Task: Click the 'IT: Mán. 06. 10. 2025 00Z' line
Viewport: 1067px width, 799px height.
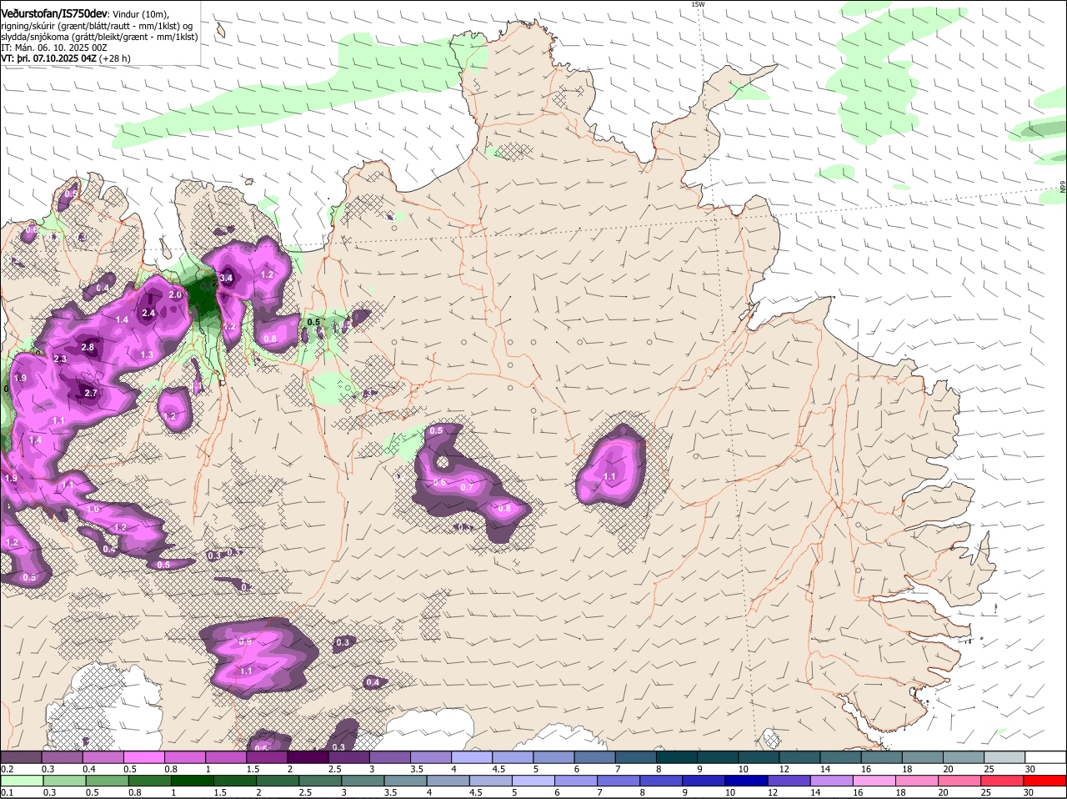Action: [x=54, y=48]
